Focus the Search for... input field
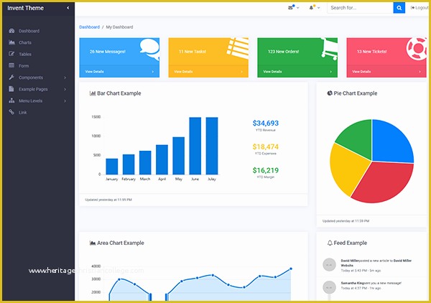The image size is (431, 303). (x=360, y=8)
